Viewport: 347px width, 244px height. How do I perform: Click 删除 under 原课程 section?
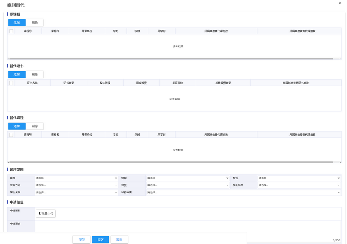click(35, 23)
